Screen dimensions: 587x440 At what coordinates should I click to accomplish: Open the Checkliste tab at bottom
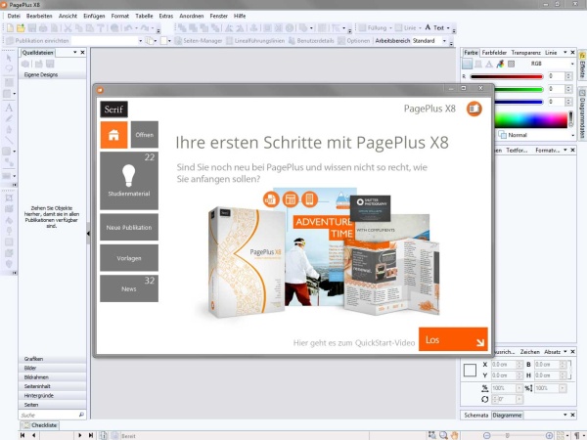coord(40,425)
